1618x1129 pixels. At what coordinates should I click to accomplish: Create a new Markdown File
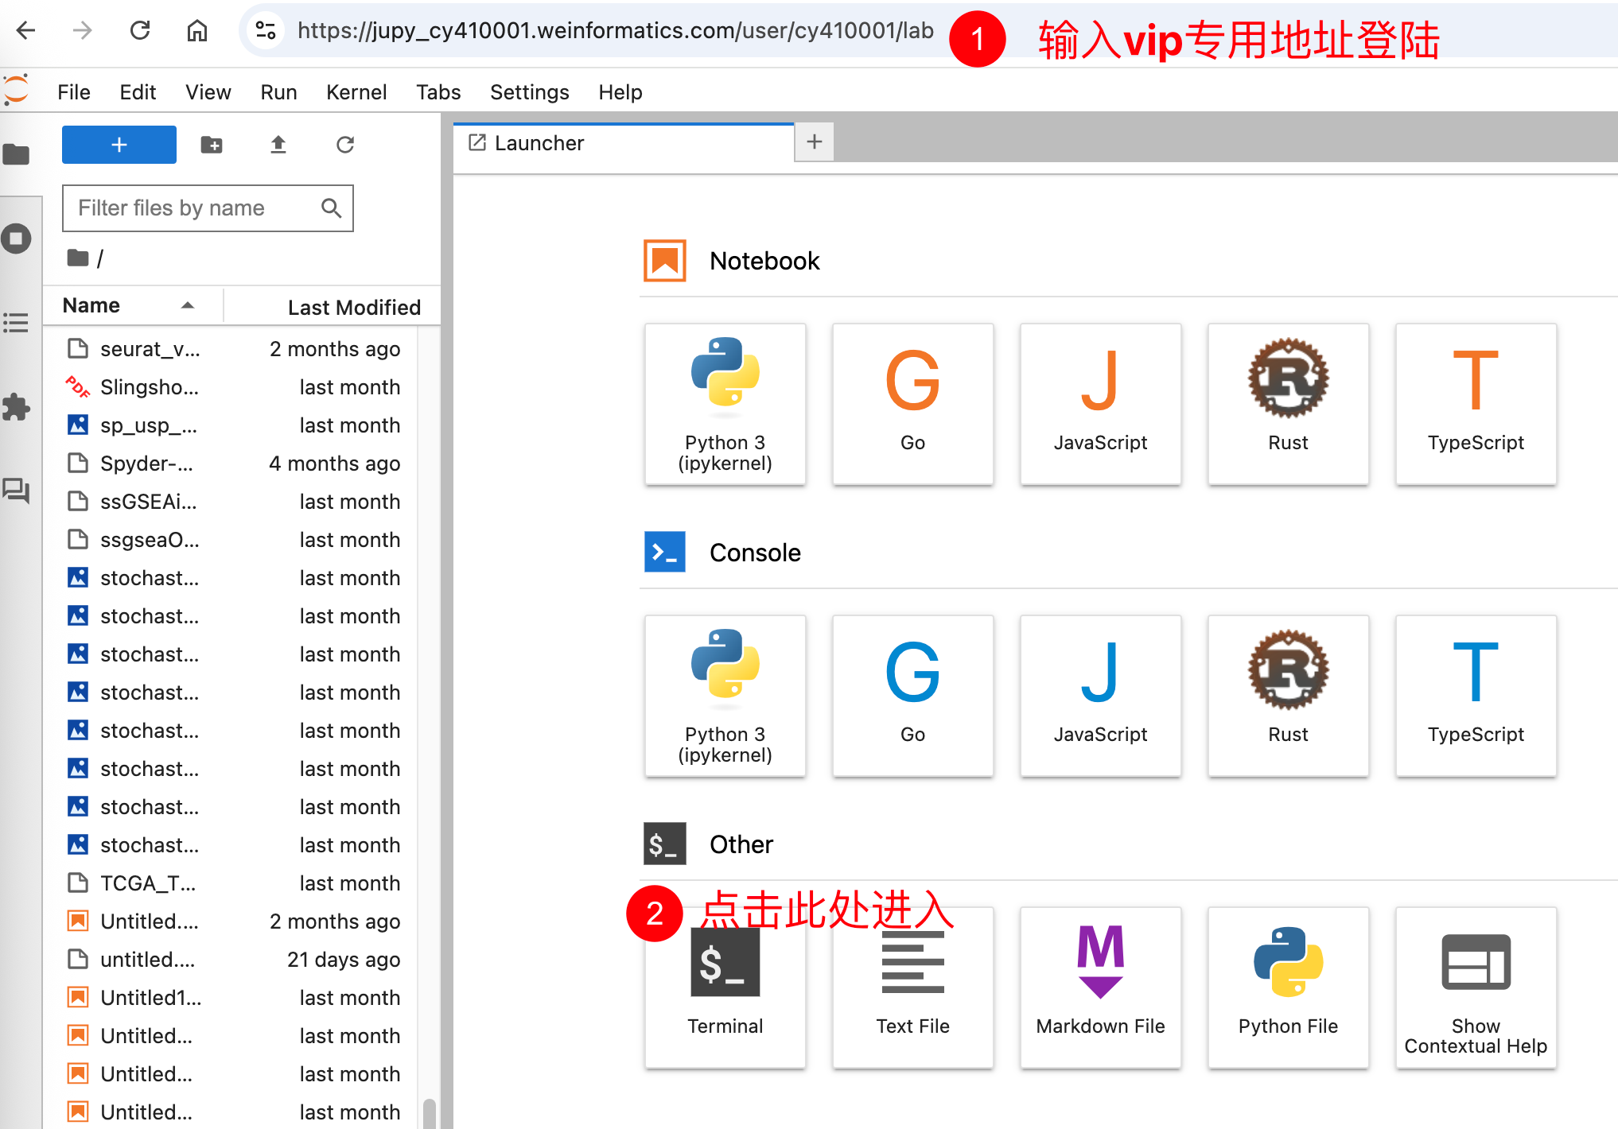click(x=1099, y=987)
